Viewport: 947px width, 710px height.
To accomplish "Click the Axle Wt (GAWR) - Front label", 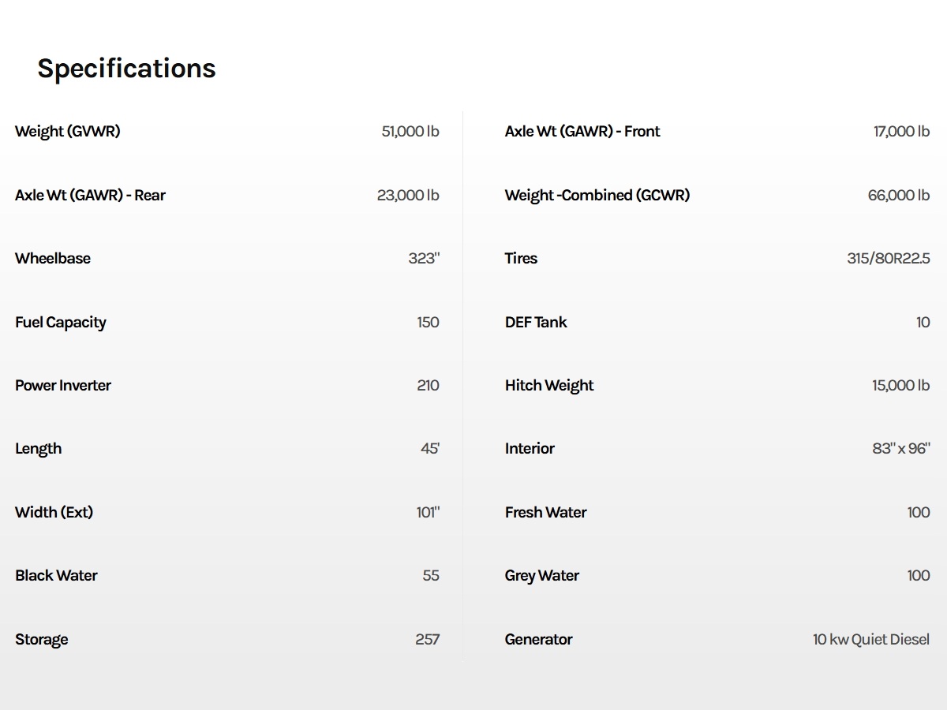I will click(582, 132).
